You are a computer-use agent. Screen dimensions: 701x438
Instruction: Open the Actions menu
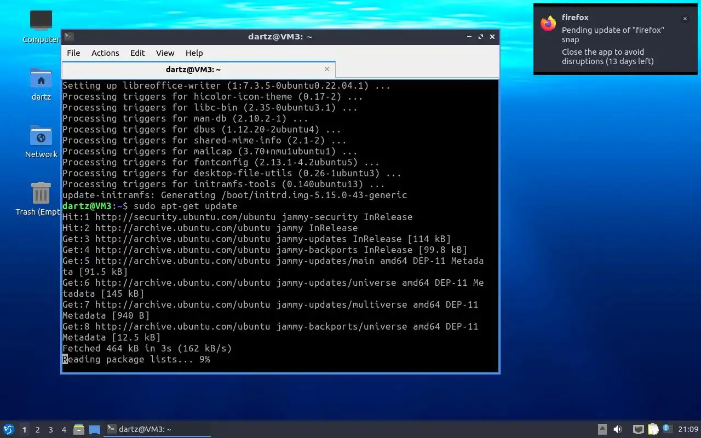(105, 53)
